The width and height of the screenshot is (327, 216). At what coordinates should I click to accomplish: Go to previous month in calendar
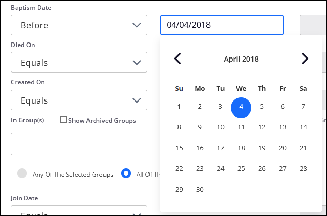coord(177,59)
